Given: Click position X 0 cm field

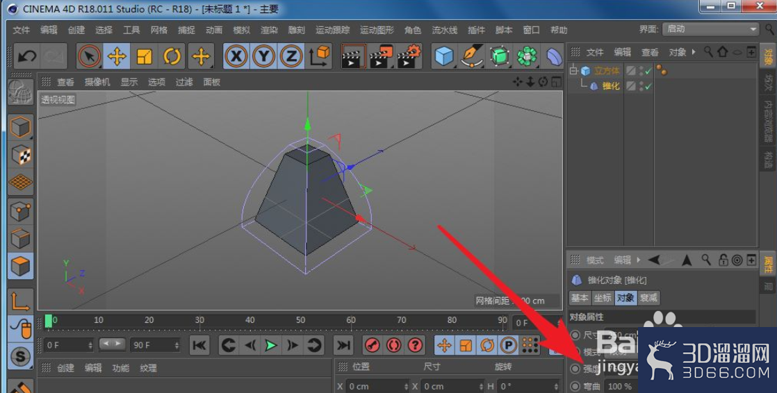Looking at the screenshot, I should click(377, 387).
